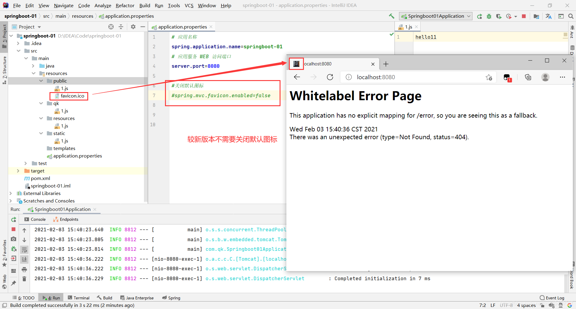Open the Terminal tool window
The height and width of the screenshot is (309, 576).
[79, 298]
